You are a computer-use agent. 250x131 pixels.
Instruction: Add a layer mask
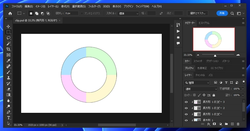214,124
